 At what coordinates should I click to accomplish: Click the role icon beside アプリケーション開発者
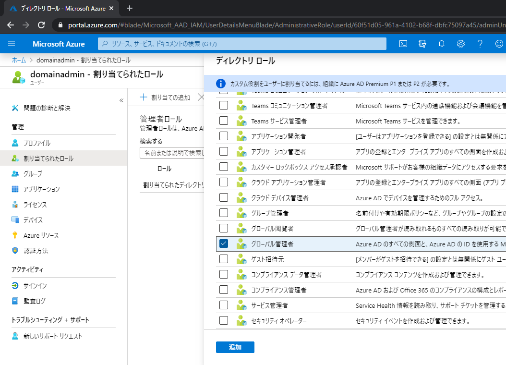click(241, 136)
